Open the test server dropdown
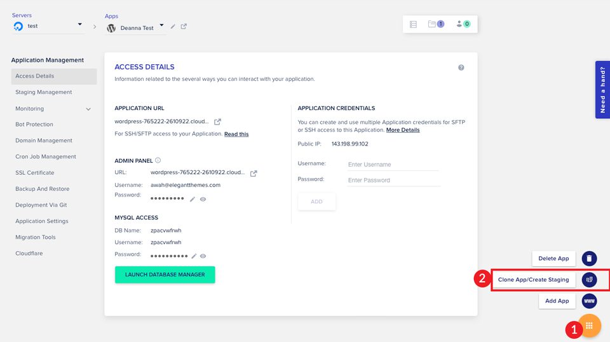610x342 pixels. point(80,25)
